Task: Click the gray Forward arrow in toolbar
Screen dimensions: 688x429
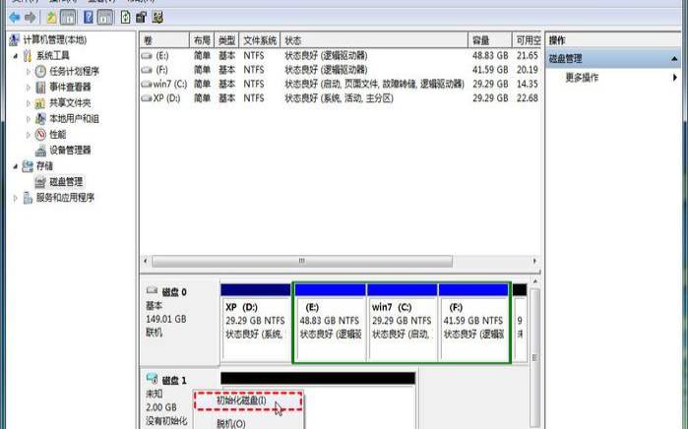Action: coord(30,18)
